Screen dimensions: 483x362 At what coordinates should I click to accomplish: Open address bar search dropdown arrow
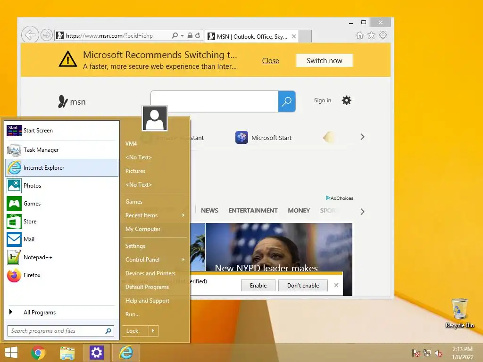pos(183,36)
